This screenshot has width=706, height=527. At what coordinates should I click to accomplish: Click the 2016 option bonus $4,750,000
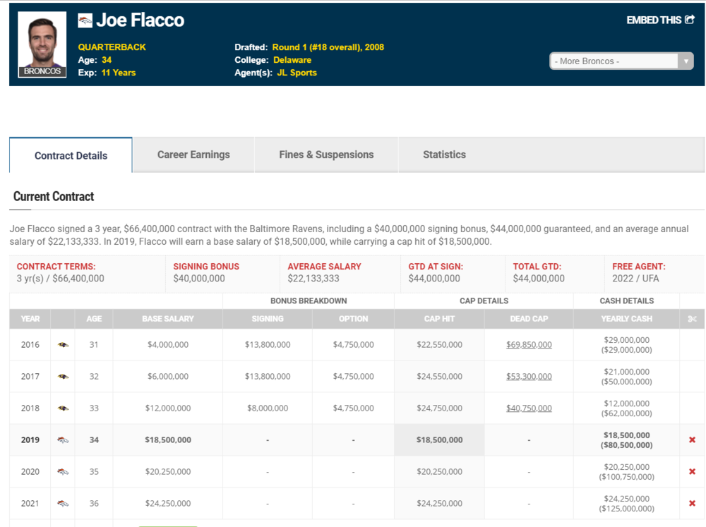(354, 345)
